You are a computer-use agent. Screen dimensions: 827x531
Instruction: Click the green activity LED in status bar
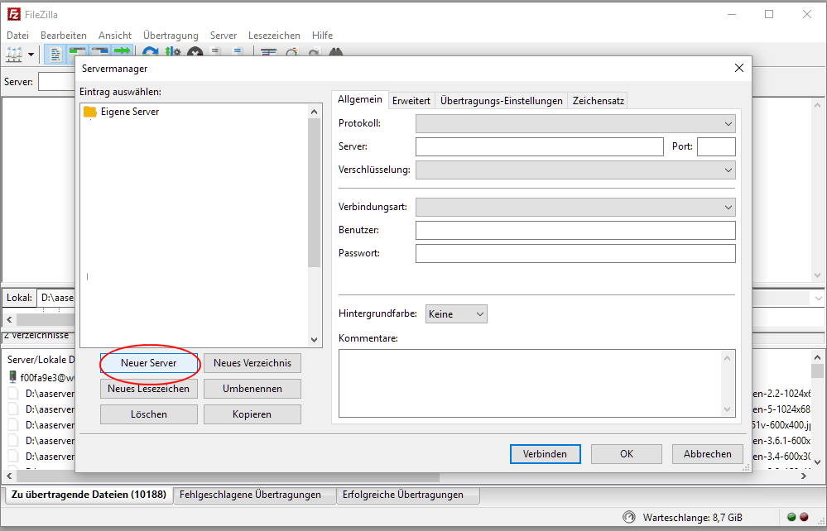(x=791, y=517)
